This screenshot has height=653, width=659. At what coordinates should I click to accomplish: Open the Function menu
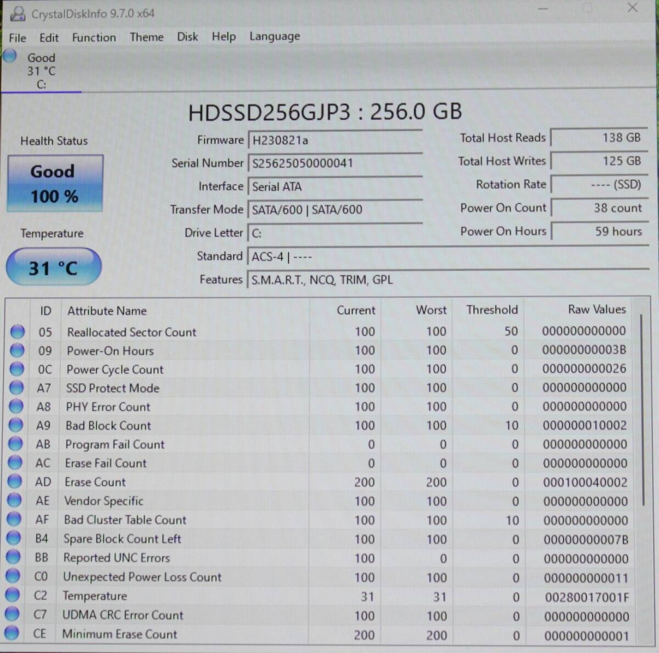pyautogui.click(x=94, y=38)
